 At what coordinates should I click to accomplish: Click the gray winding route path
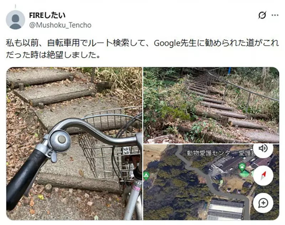click(211, 181)
